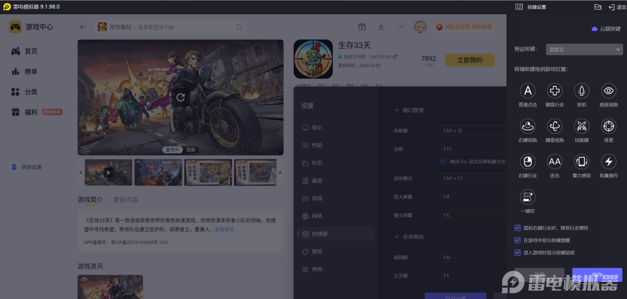Collapse the 安卓常用 section
627x299 pixels.
click(396, 237)
